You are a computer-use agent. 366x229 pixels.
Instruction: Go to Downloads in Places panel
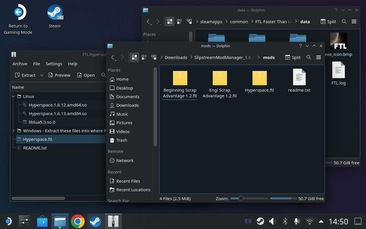click(x=124, y=105)
